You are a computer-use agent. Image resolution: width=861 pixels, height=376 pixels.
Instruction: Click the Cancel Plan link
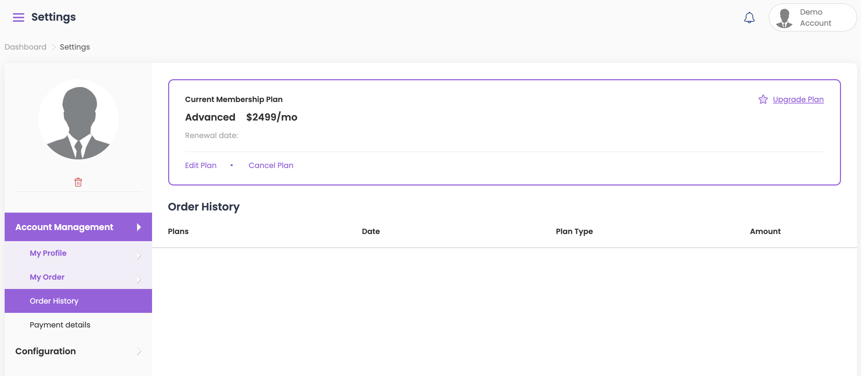(x=271, y=166)
